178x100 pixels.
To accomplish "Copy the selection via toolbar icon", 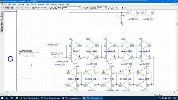I will pyautogui.click(x=19, y=8).
